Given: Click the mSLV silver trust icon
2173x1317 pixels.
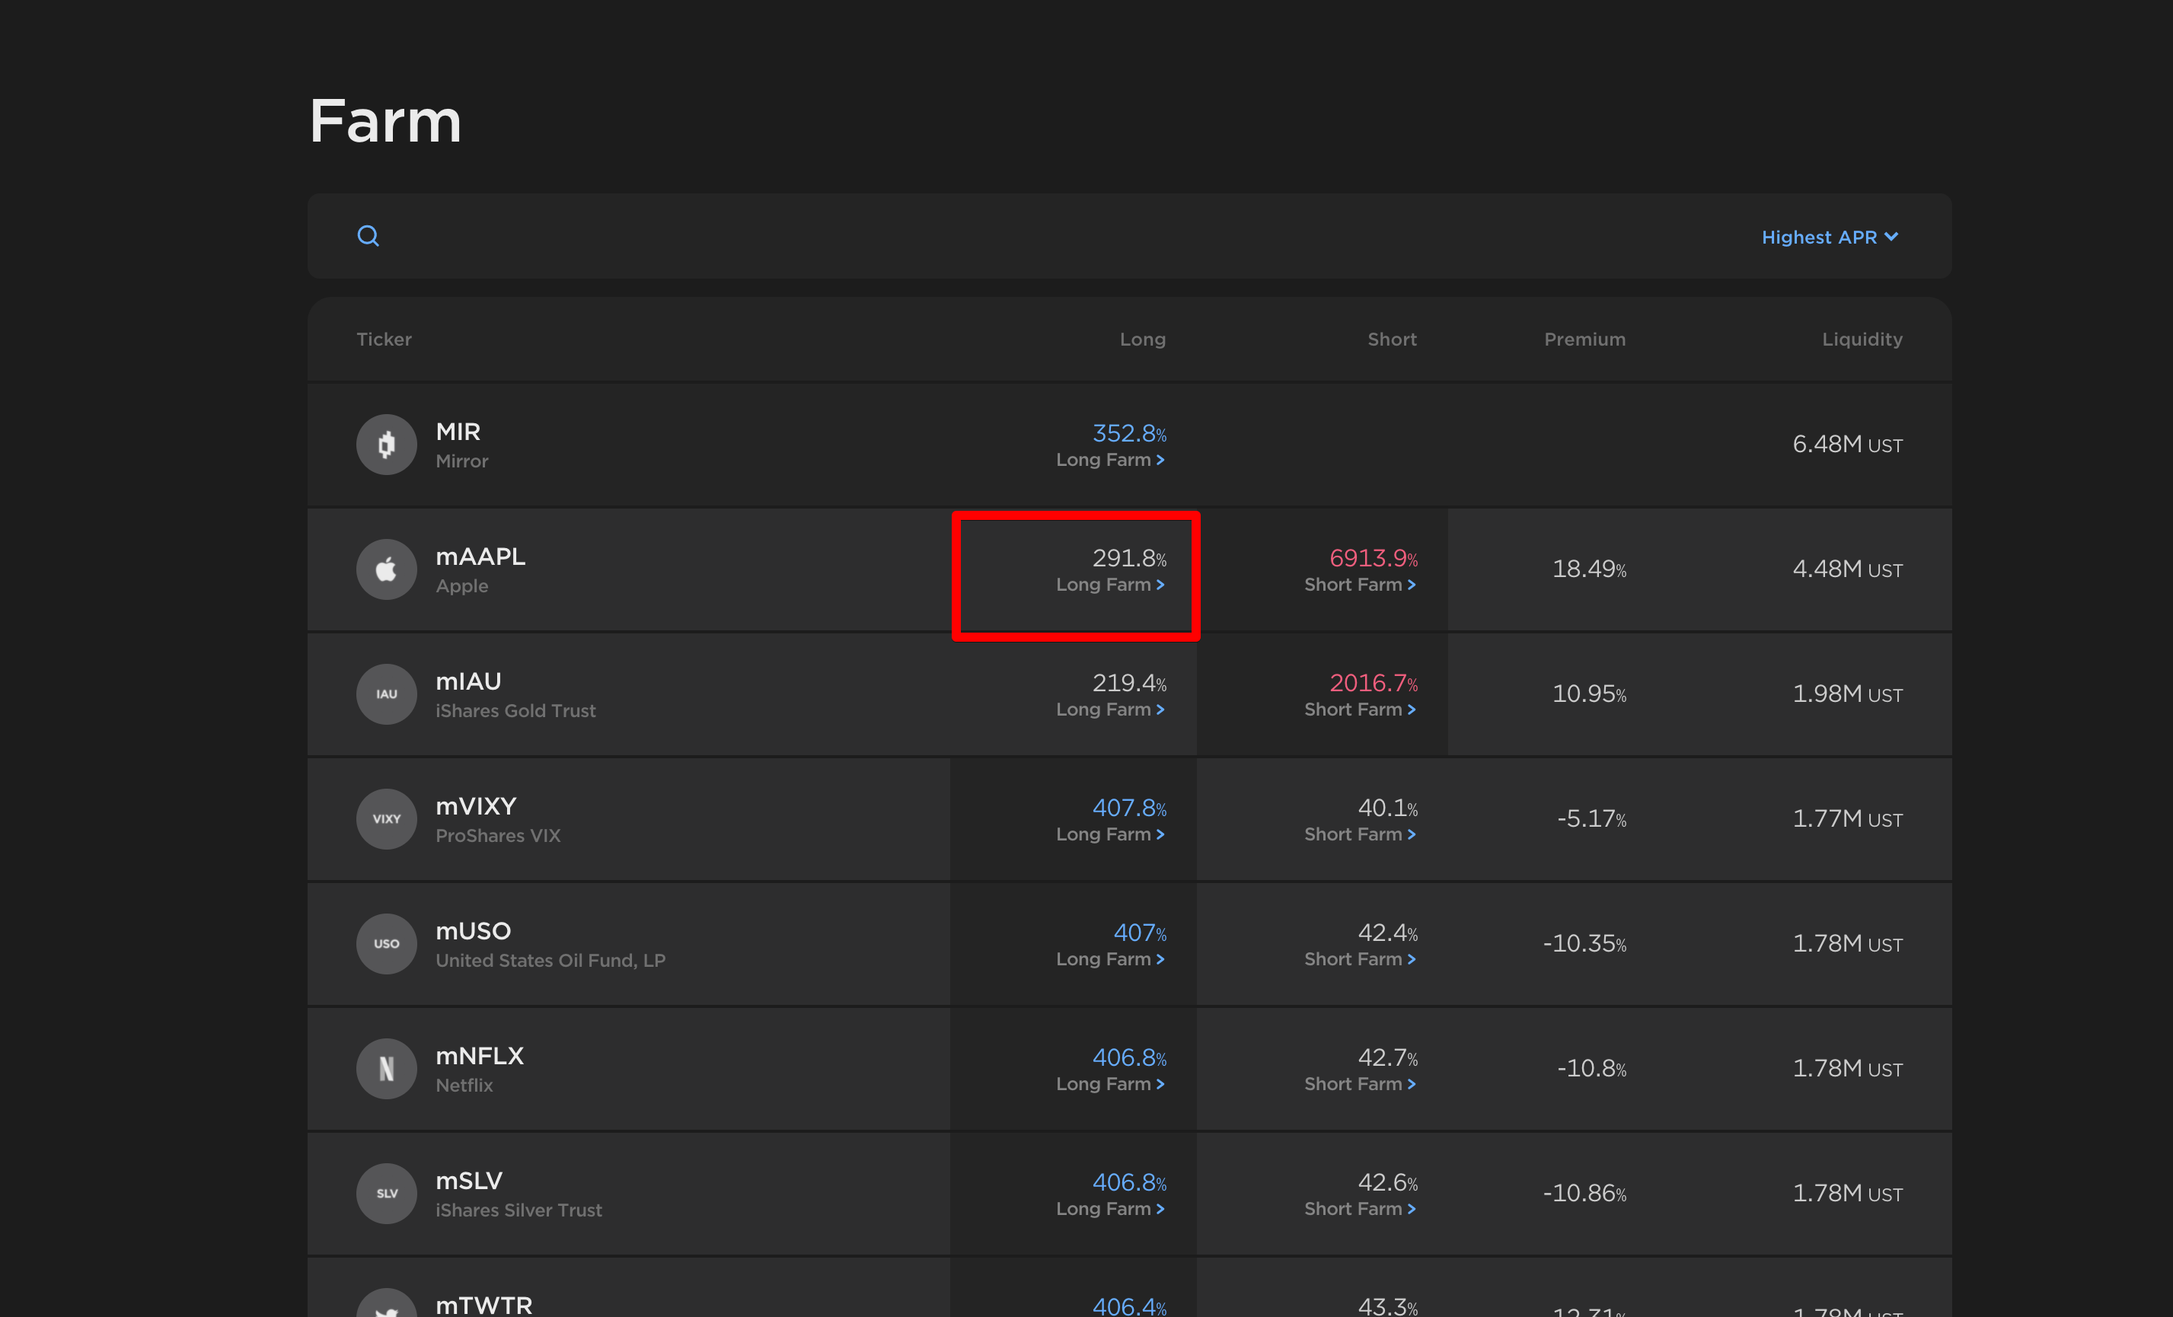Looking at the screenshot, I should click(x=386, y=1193).
